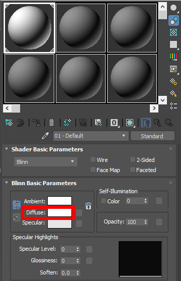Image resolution: width=181 pixels, height=281 pixels.
Task: Click the Make Material Copy icon
Action: pyautogui.click(x=67, y=123)
